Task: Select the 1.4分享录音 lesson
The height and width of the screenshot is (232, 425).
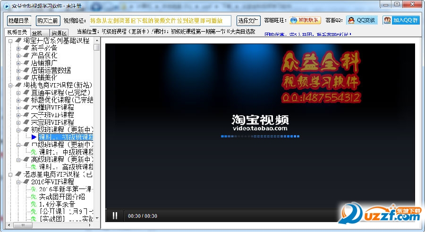Action: click(57, 204)
